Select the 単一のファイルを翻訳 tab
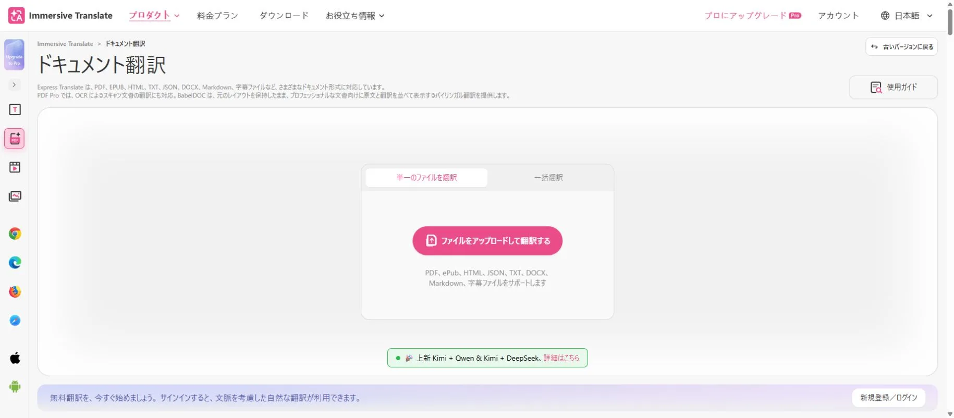 [x=426, y=178]
